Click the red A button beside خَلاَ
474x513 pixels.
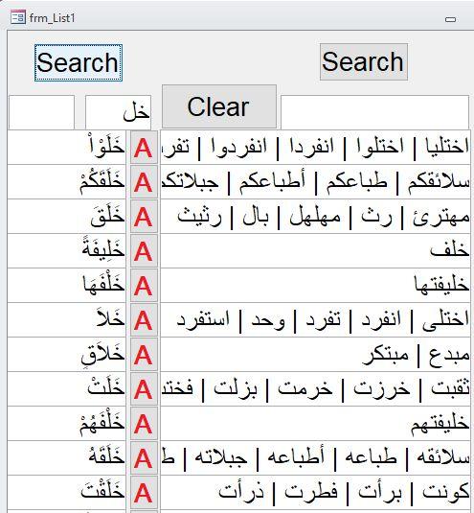click(144, 320)
